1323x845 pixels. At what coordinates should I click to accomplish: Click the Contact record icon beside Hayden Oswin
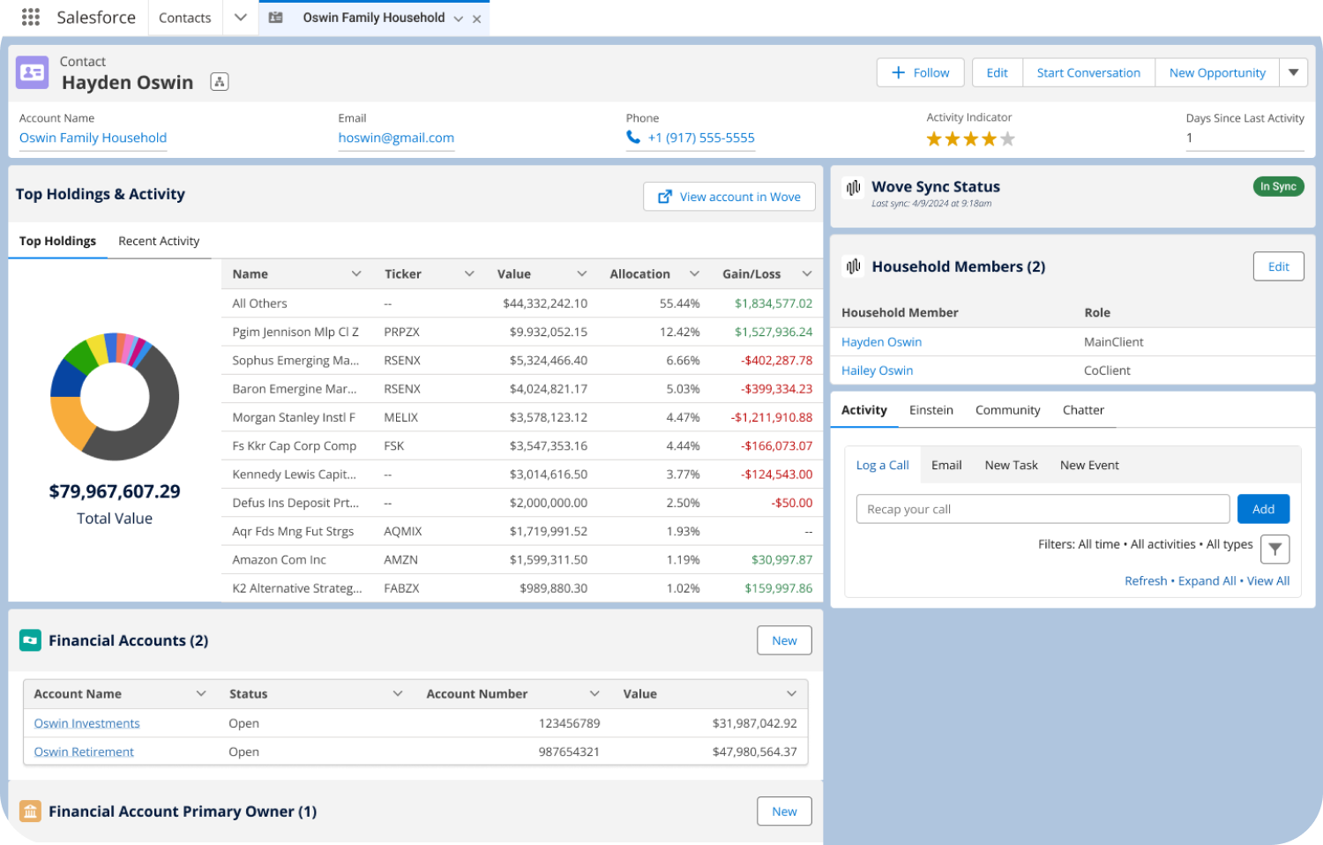pyautogui.click(x=33, y=72)
